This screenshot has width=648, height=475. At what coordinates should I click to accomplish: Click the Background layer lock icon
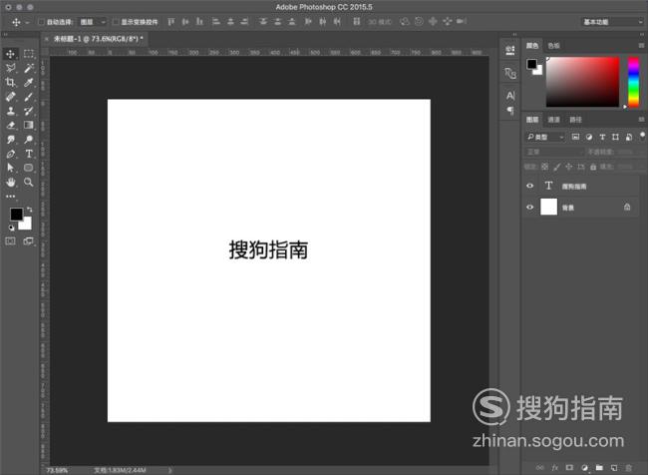(x=627, y=207)
